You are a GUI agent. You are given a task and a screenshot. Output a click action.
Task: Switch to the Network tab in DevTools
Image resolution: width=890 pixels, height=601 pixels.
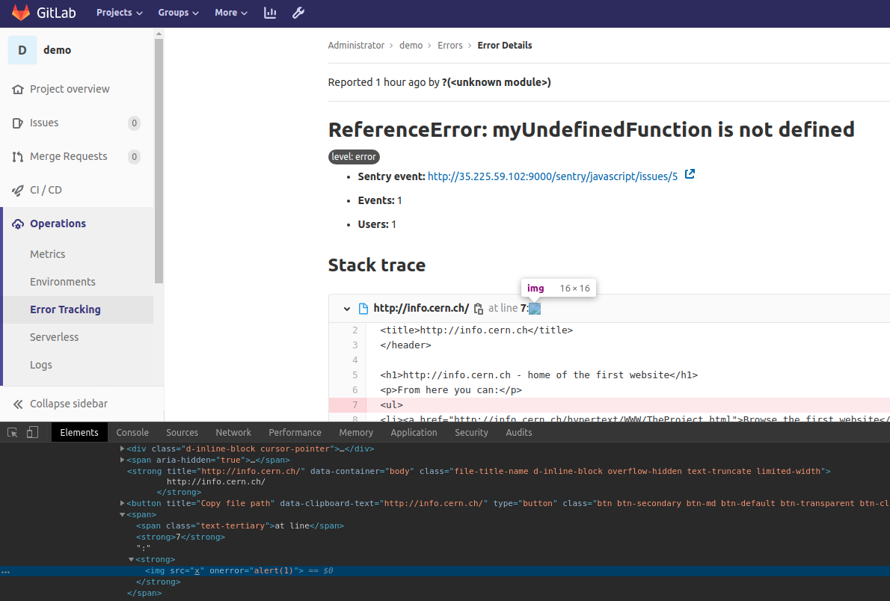point(233,432)
